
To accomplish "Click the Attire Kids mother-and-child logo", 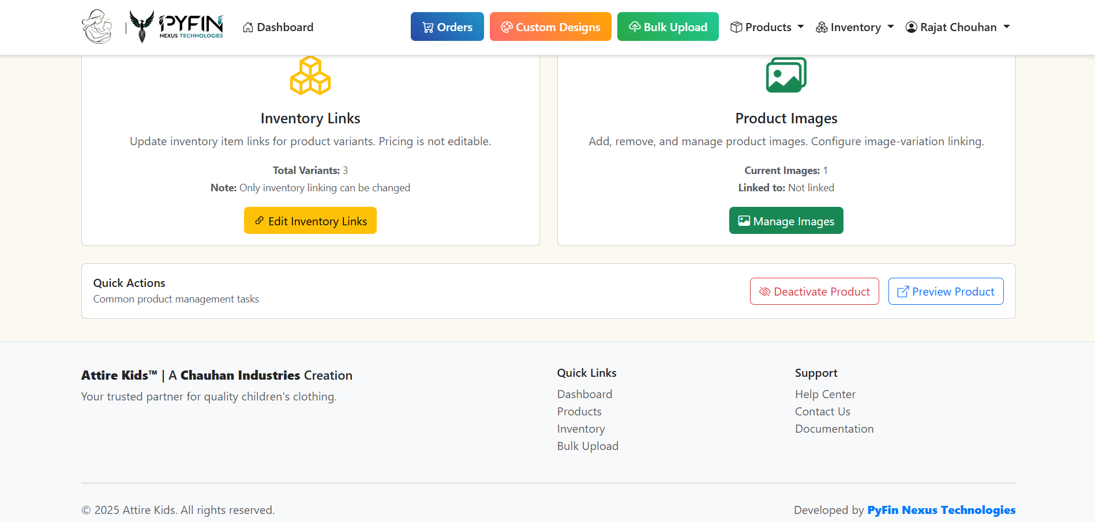I will pos(97,27).
